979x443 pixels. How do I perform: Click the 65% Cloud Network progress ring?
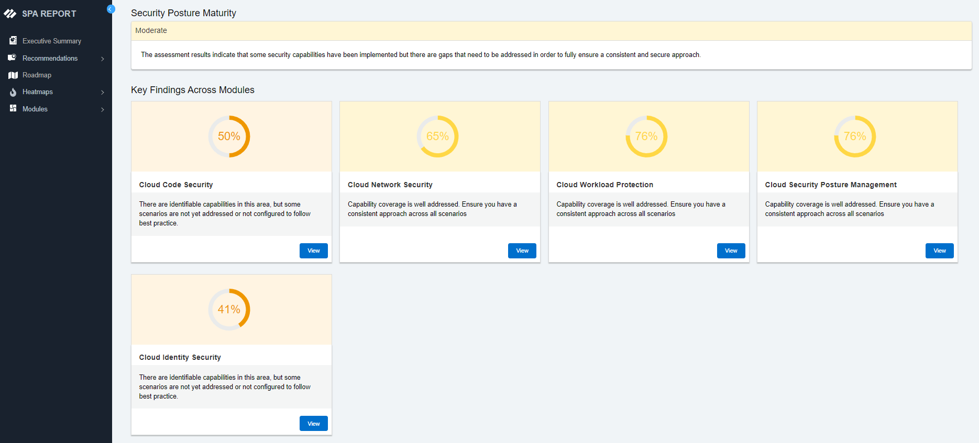click(437, 137)
